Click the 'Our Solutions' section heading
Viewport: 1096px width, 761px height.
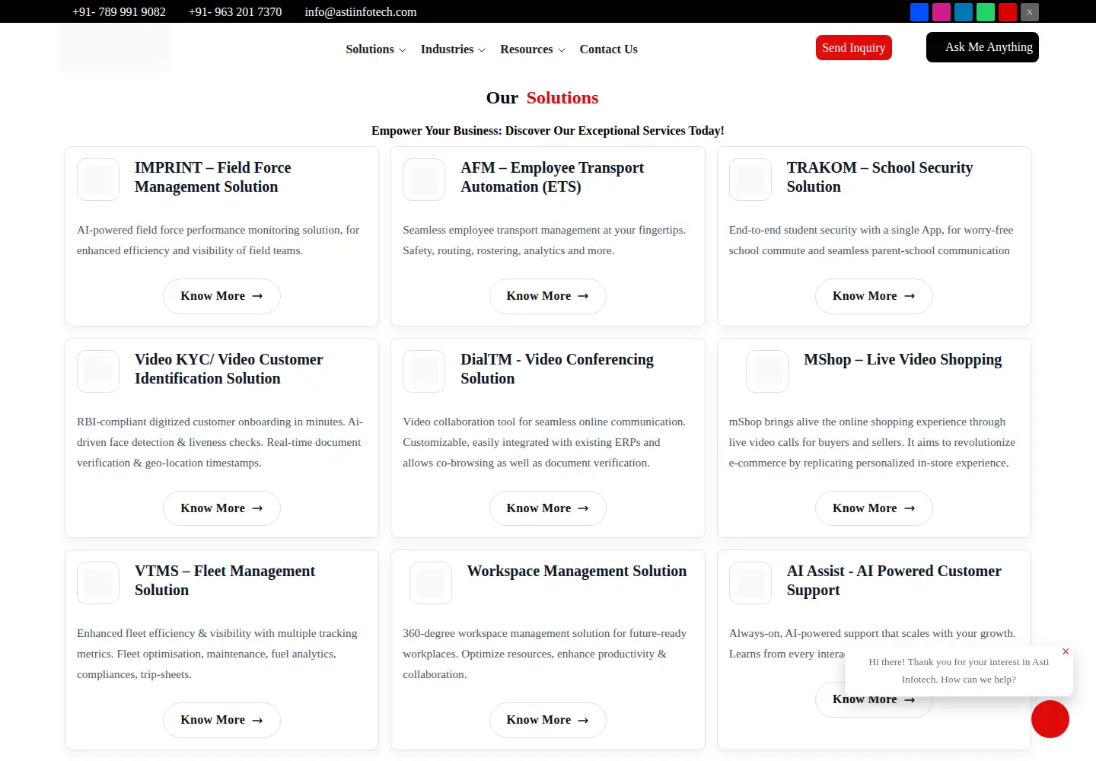pyautogui.click(x=543, y=98)
